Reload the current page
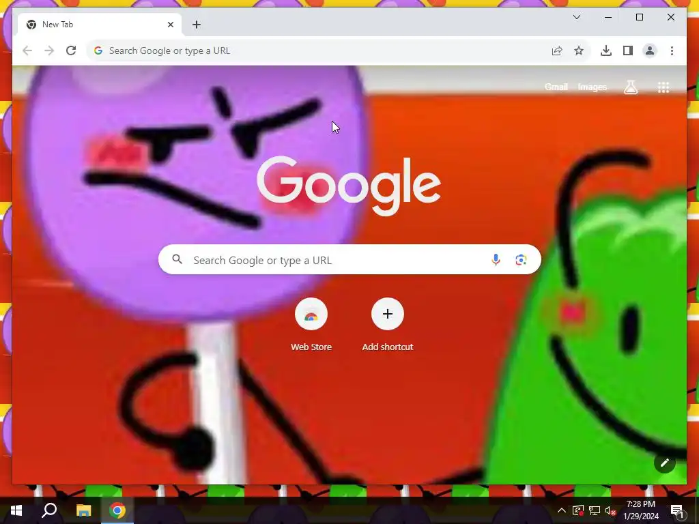699x524 pixels. pos(71,50)
